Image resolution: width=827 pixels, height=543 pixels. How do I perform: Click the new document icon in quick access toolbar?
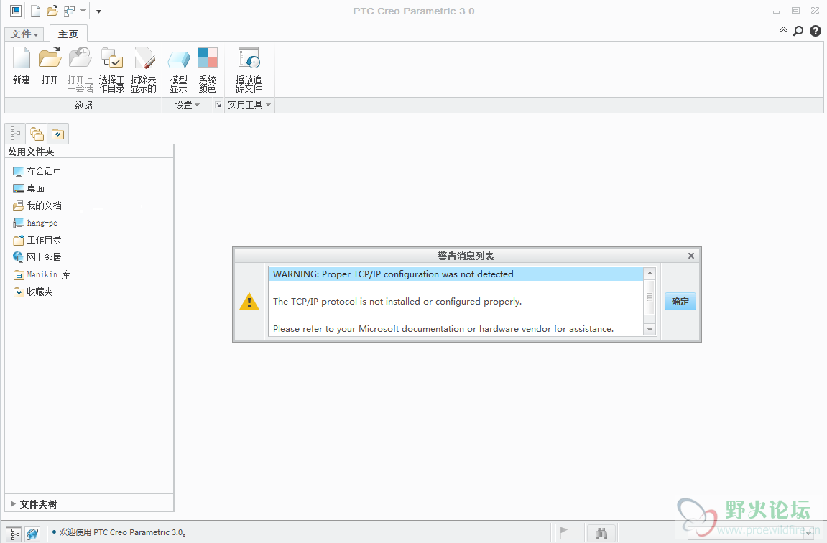(35, 11)
